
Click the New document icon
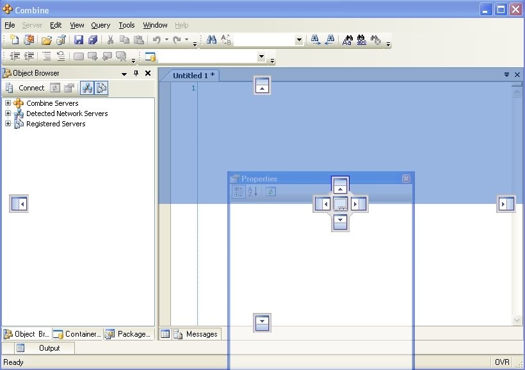pyautogui.click(x=15, y=40)
